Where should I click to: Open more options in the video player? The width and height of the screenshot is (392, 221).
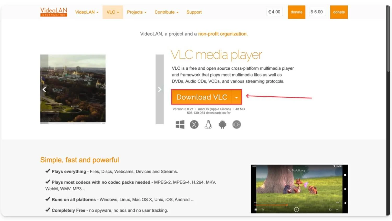tap(337, 209)
